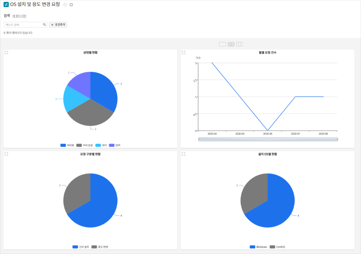
Task: Click the range slider under the monthly chart
Action: pos(268,139)
